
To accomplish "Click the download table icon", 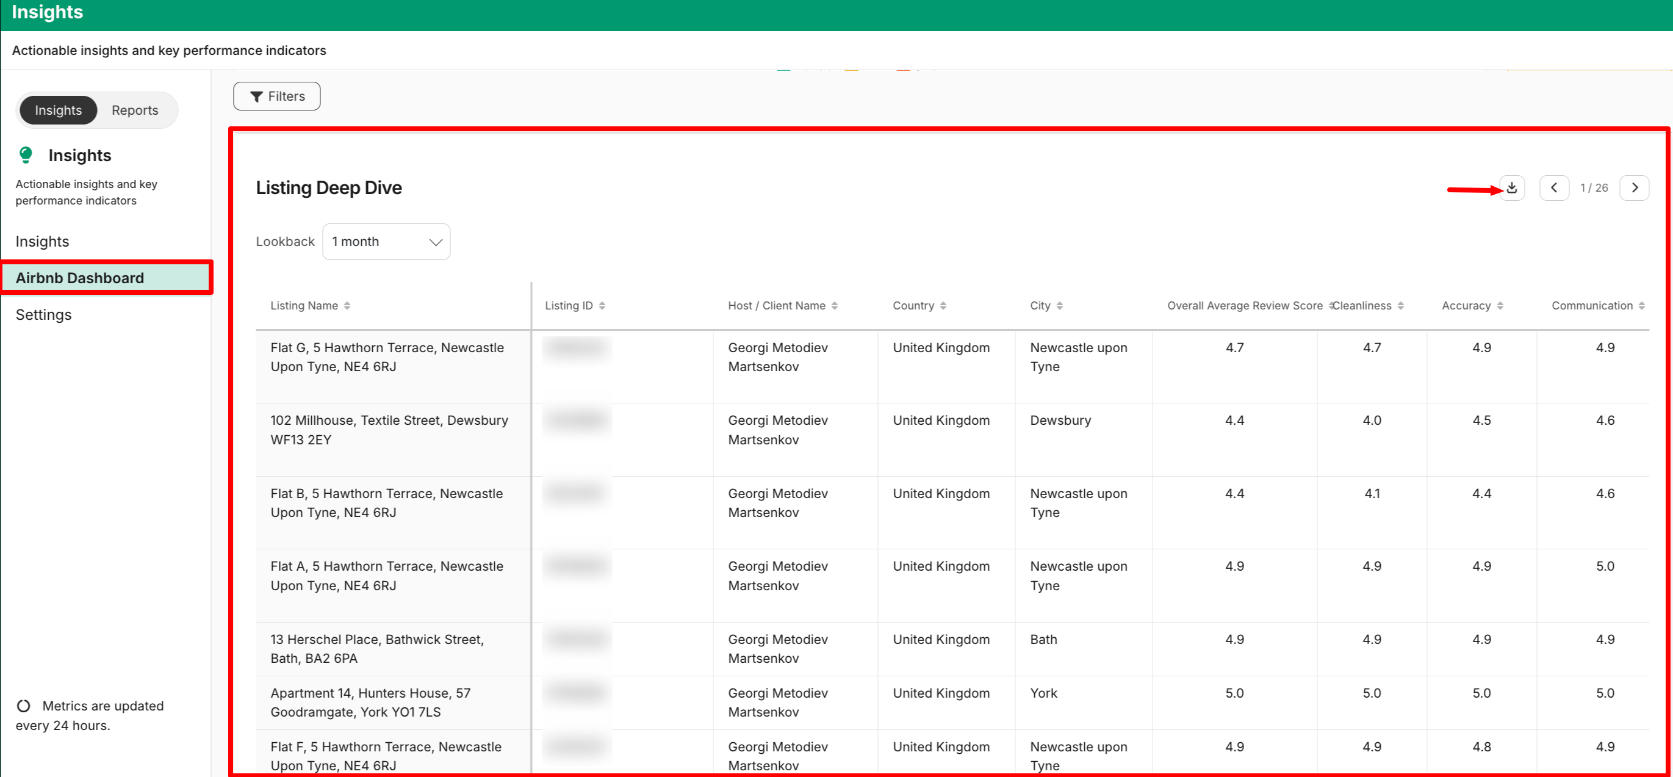I will [1511, 188].
